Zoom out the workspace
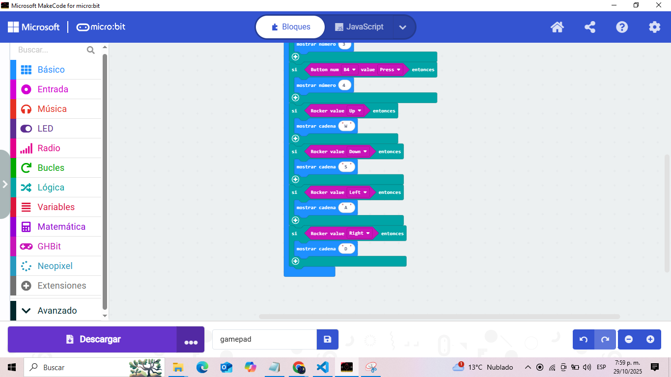Image resolution: width=671 pixels, height=377 pixels. coord(629,339)
